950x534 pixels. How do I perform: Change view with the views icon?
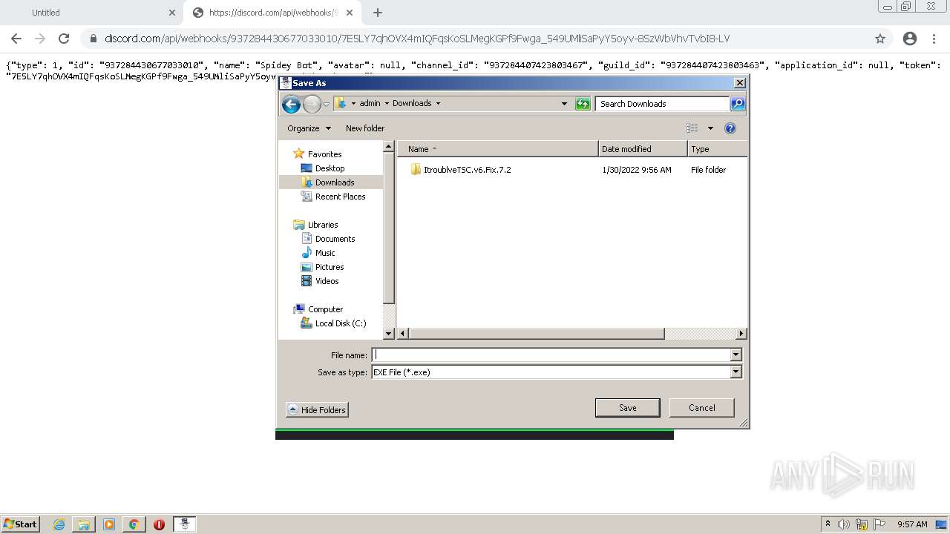click(692, 128)
